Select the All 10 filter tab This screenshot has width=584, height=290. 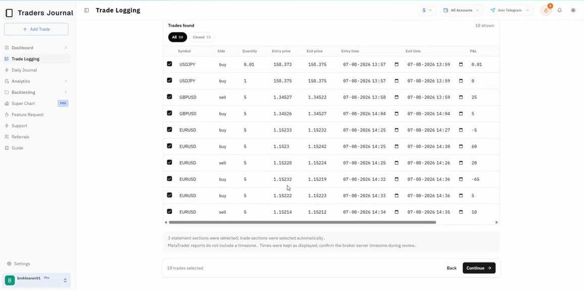click(x=177, y=37)
